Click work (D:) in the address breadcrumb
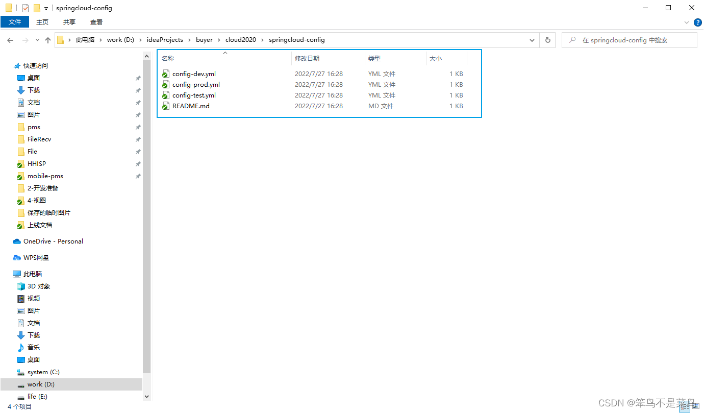This screenshot has width=704, height=413. click(x=120, y=40)
